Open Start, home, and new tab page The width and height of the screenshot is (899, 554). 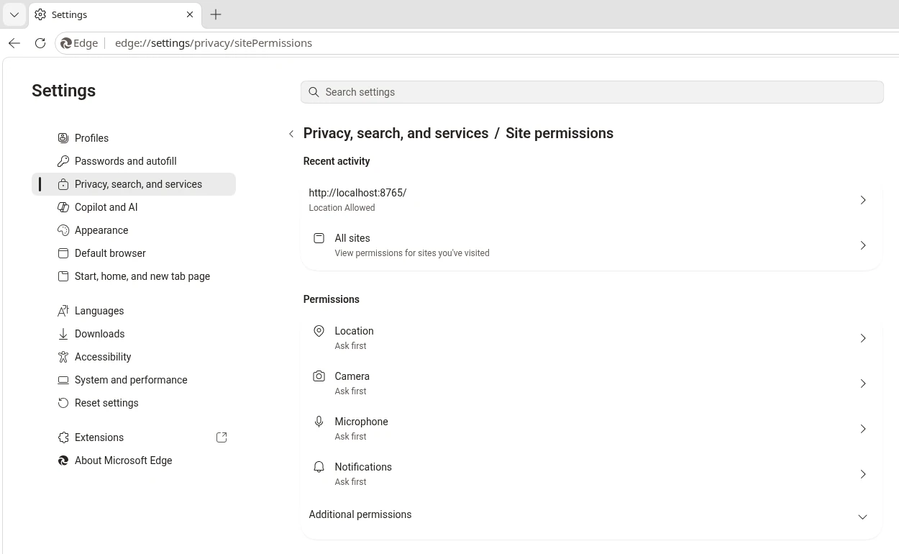pyautogui.click(x=134, y=276)
